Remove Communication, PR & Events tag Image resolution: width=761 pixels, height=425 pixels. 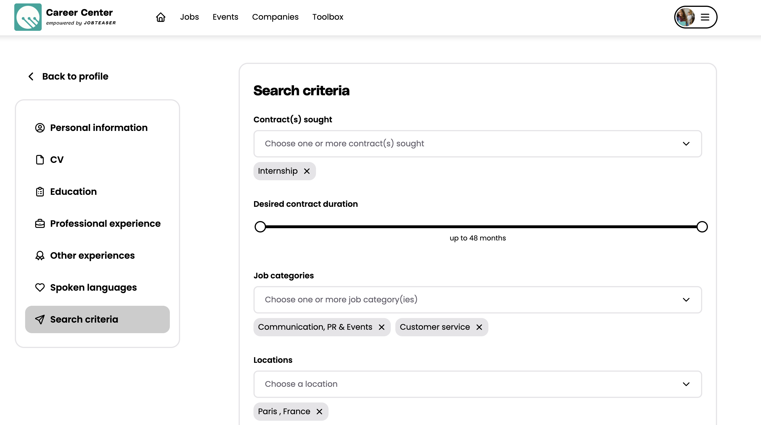pyautogui.click(x=381, y=327)
